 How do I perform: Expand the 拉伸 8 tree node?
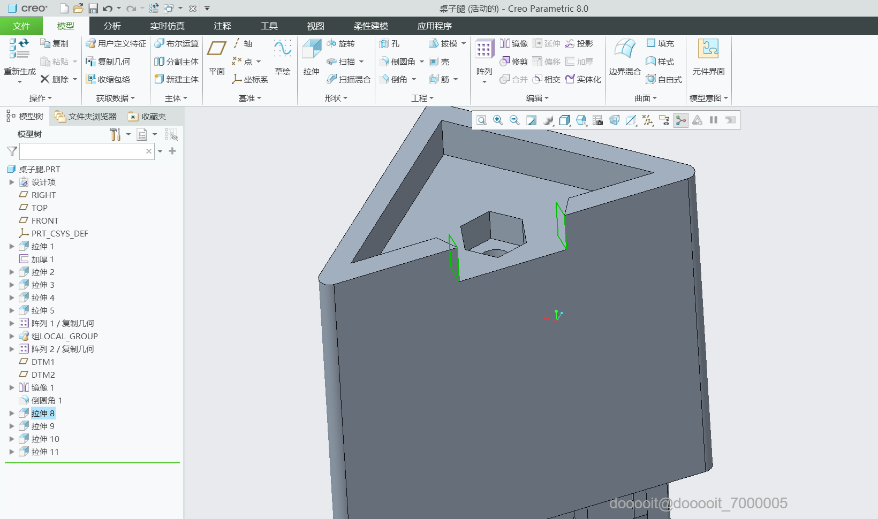click(12, 413)
